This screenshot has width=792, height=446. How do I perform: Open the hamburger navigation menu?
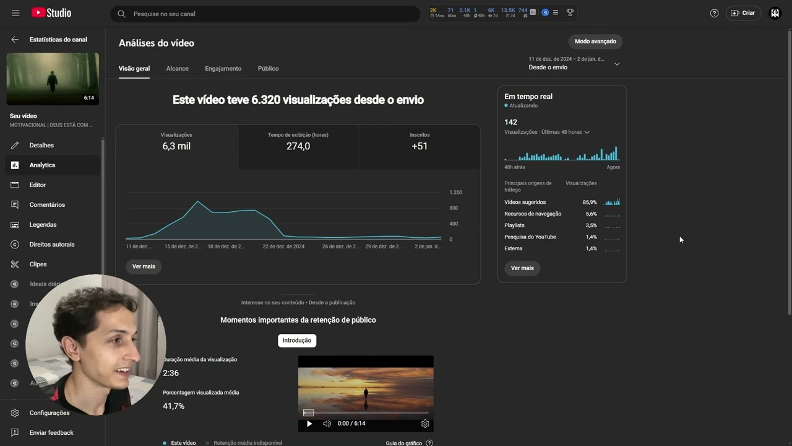coord(15,13)
